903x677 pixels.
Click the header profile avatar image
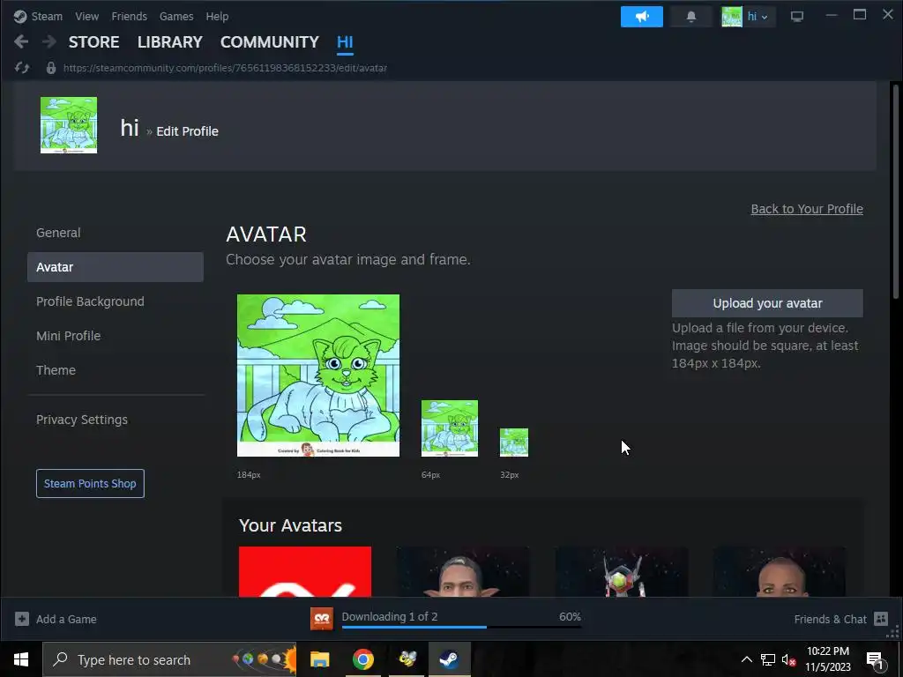click(69, 125)
